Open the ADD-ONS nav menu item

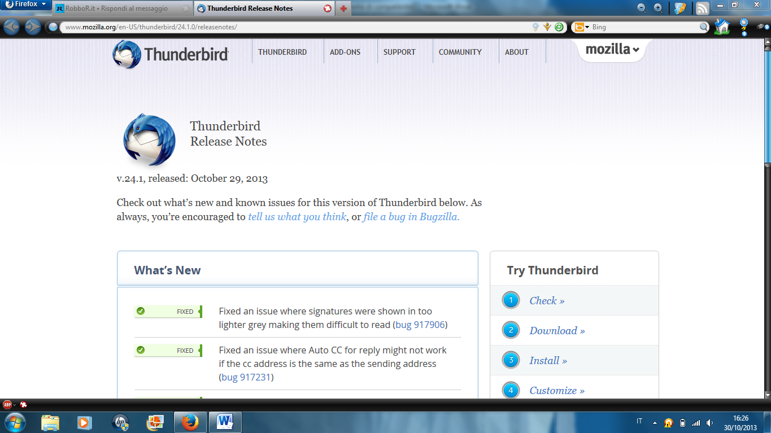(345, 52)
